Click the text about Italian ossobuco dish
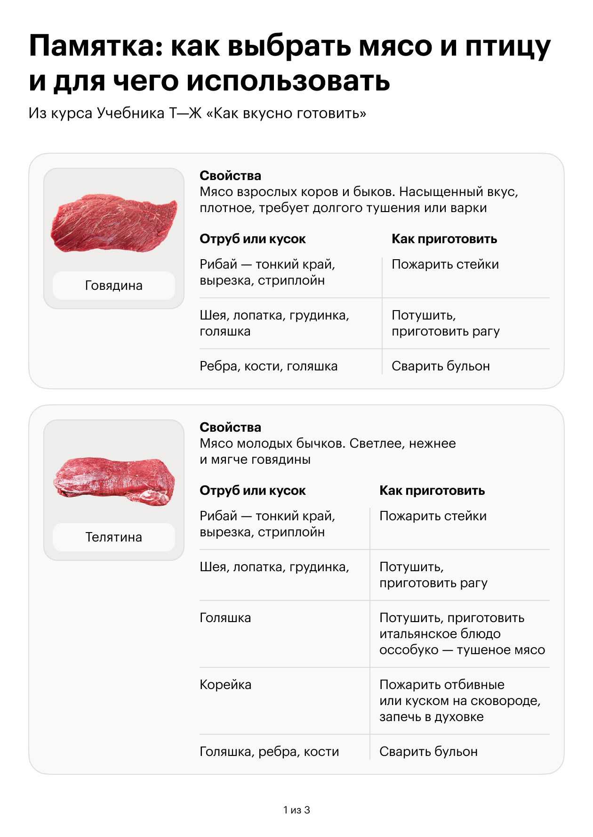Screen dimensions: 593x837 point(462,634)
